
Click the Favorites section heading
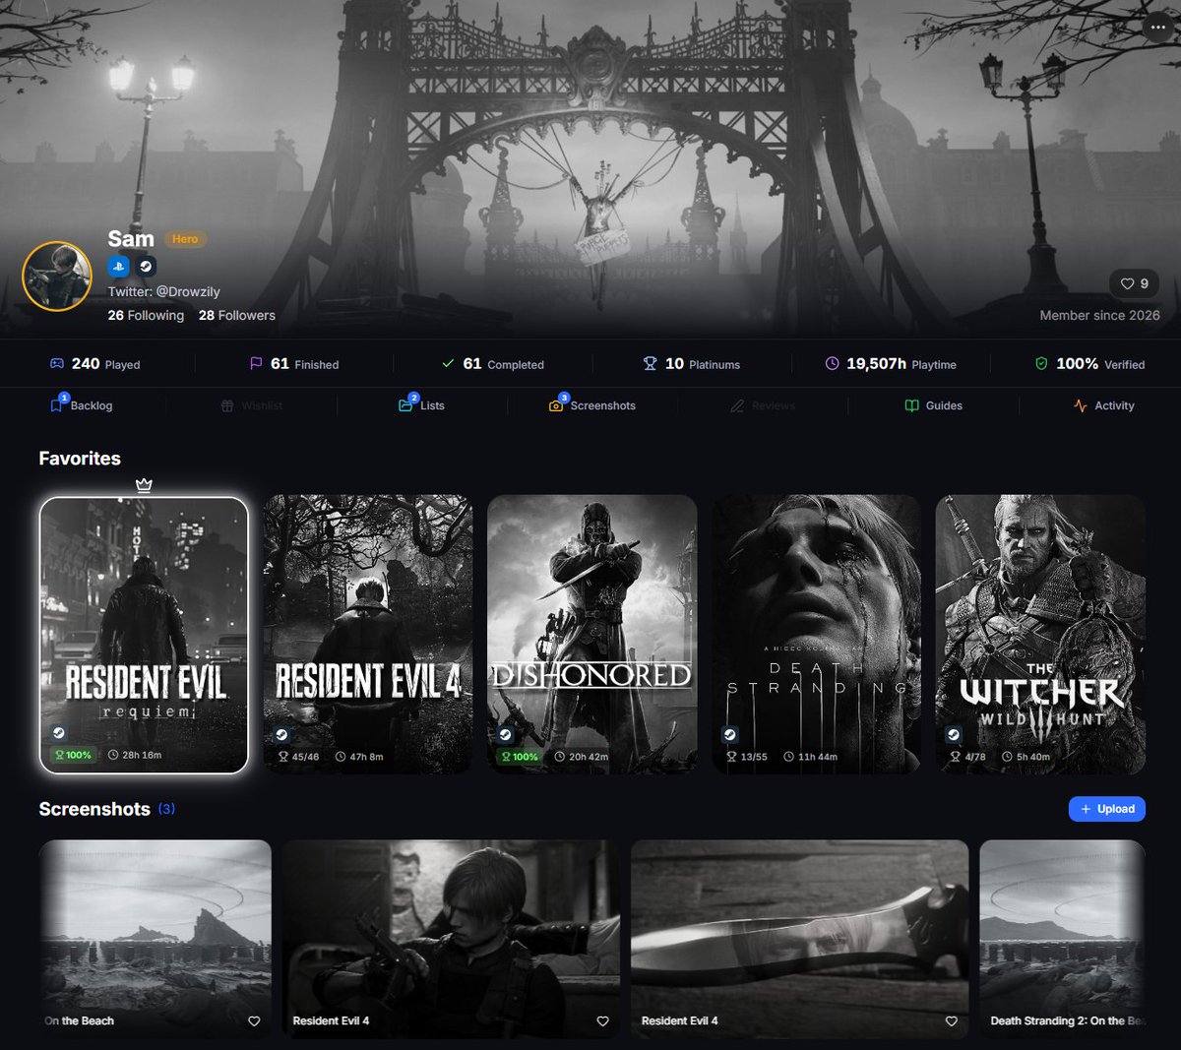tap(80, 459)
